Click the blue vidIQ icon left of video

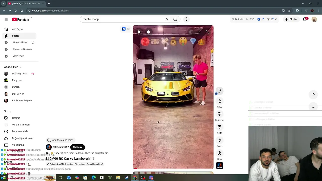coord(124,29)
